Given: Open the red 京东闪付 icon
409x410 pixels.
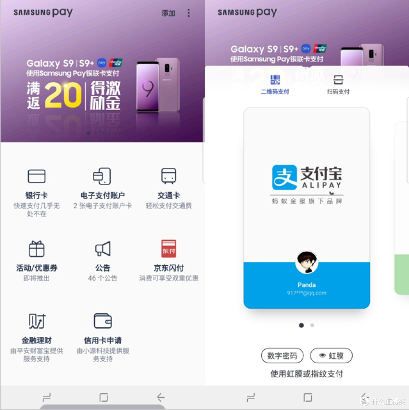Looking at the screenshot, I should click(x=169, y=249).
